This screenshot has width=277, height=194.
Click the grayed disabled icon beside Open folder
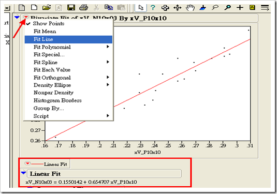[59, 8]
